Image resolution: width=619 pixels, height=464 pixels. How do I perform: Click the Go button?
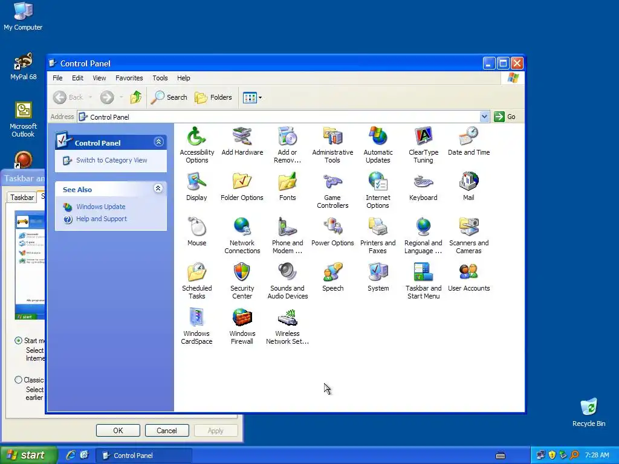point(505,117)
